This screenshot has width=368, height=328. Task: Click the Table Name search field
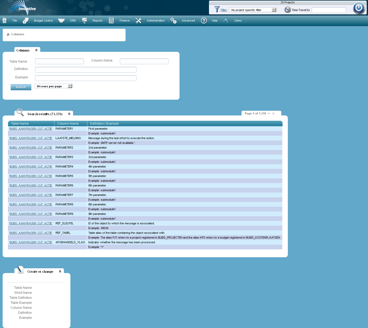59,61
